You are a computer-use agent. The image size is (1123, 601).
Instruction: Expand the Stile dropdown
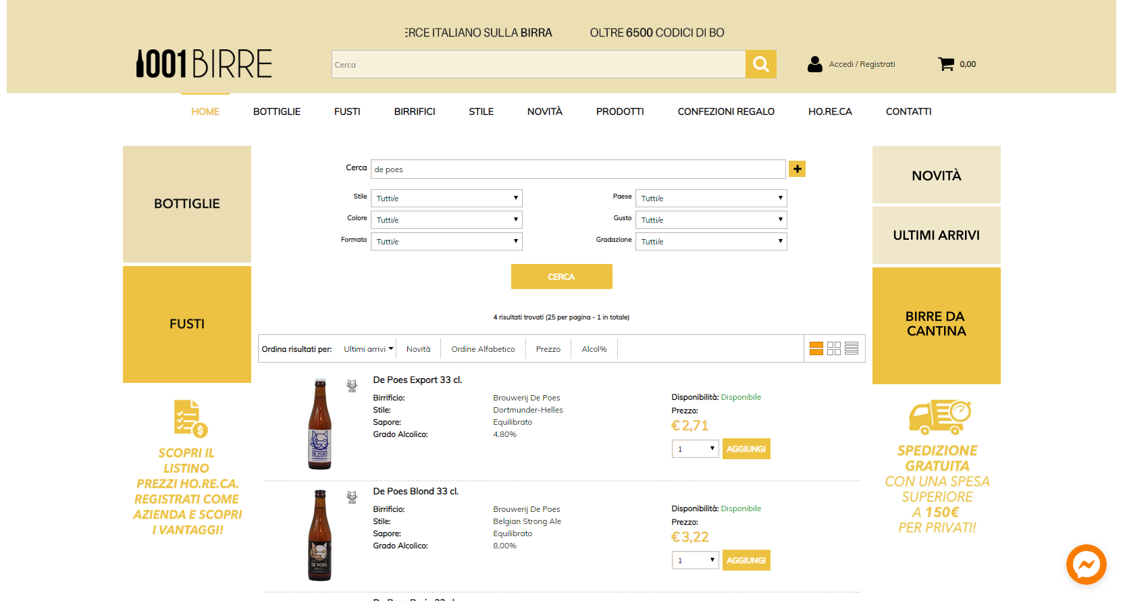pyautogui.click(x=446, y=199)
